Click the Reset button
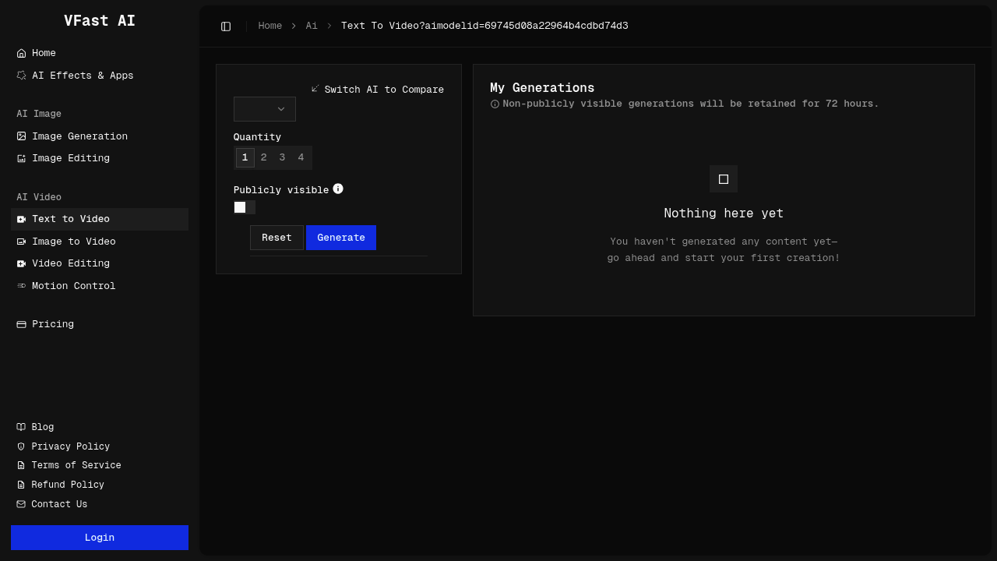Viewport: 997px width, 561px height. point(277,238)
